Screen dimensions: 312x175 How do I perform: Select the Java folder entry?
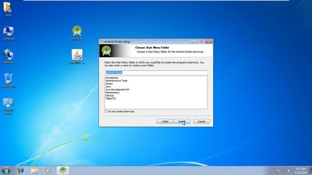click(x=108, y=87)
